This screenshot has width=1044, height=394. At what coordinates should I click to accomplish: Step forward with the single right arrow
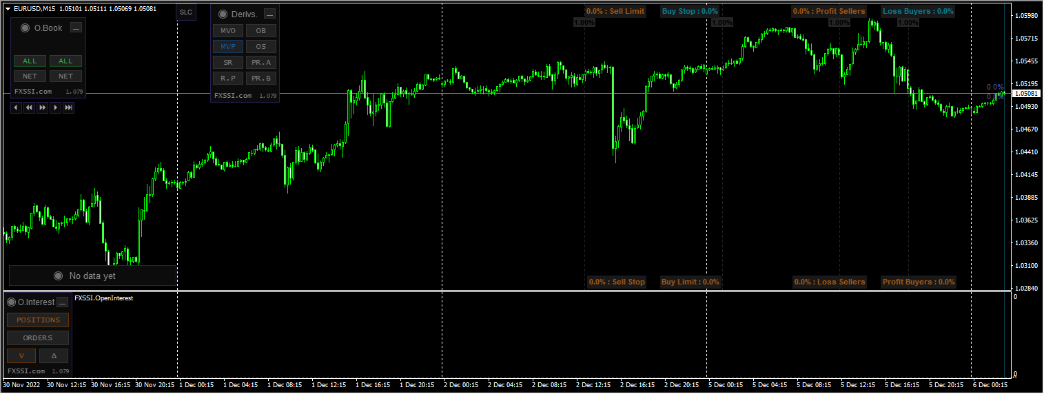pos(55,107)
